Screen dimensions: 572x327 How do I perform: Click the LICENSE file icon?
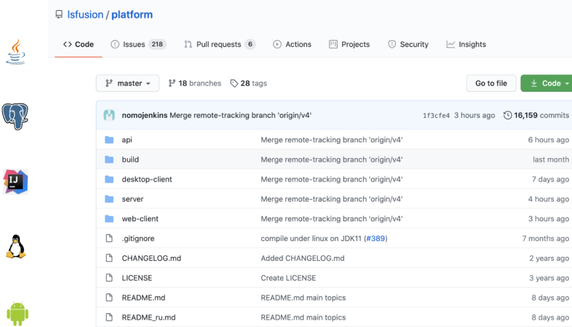(109, 277)
